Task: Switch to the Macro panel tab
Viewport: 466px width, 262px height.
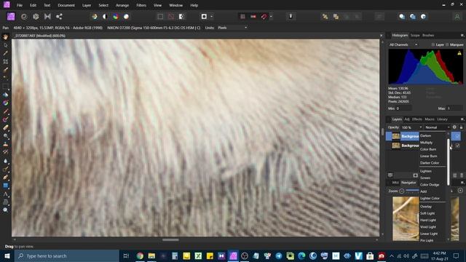Action: (430, 119)
